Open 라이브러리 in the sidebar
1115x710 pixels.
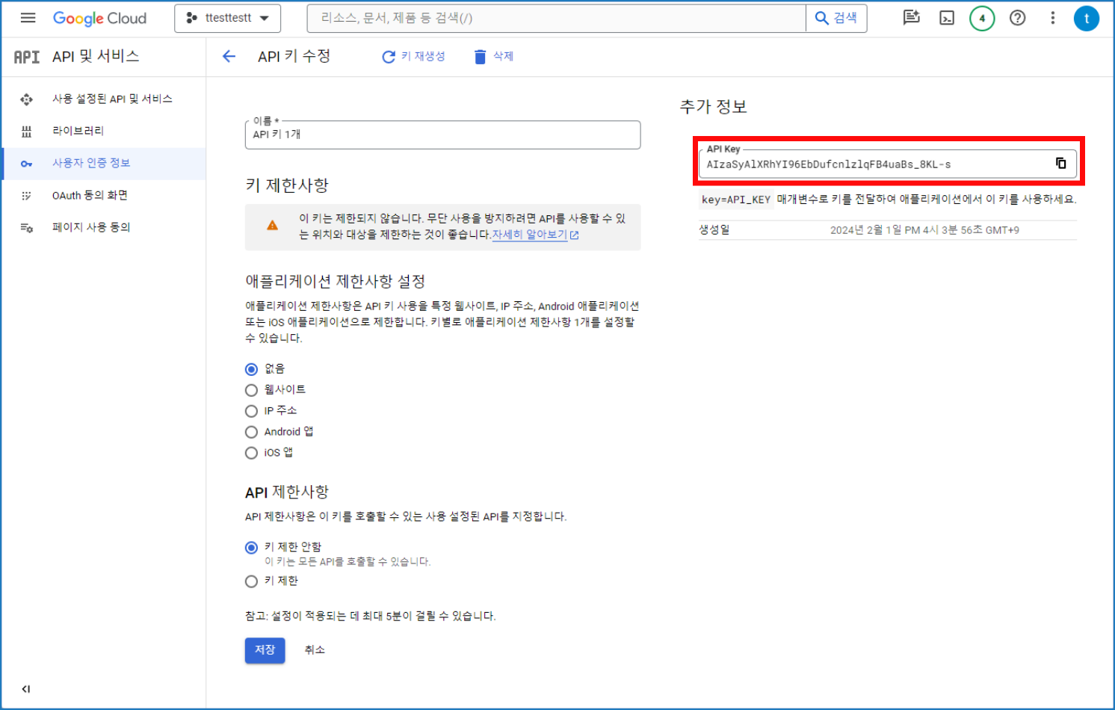pos(78,131)
